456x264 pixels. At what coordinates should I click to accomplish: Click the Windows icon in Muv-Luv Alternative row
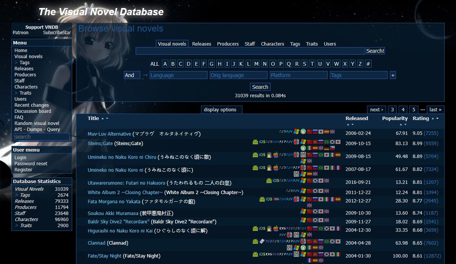tap(296, 131)
